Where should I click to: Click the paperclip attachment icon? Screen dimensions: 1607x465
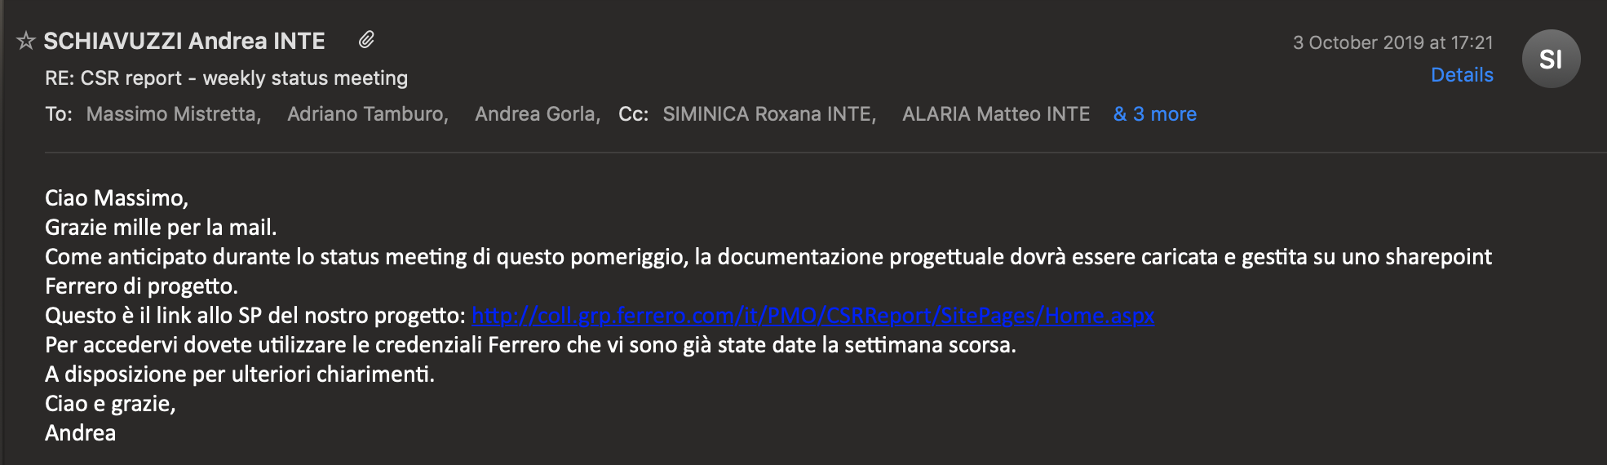pyautogui.click(x=366, y=40)
